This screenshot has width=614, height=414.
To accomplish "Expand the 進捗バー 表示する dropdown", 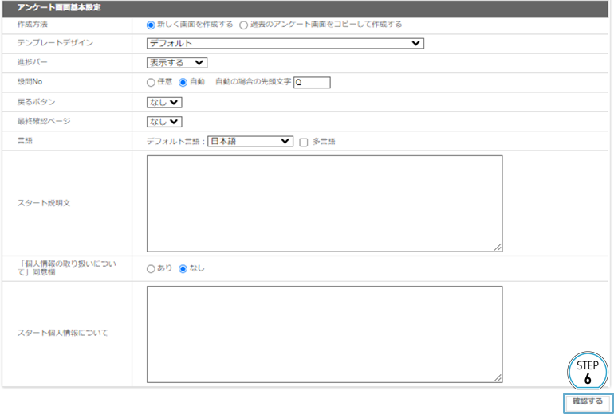I will (x=176, y=63).
